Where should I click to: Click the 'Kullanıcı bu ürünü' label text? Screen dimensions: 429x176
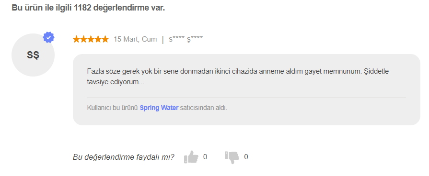112,108
